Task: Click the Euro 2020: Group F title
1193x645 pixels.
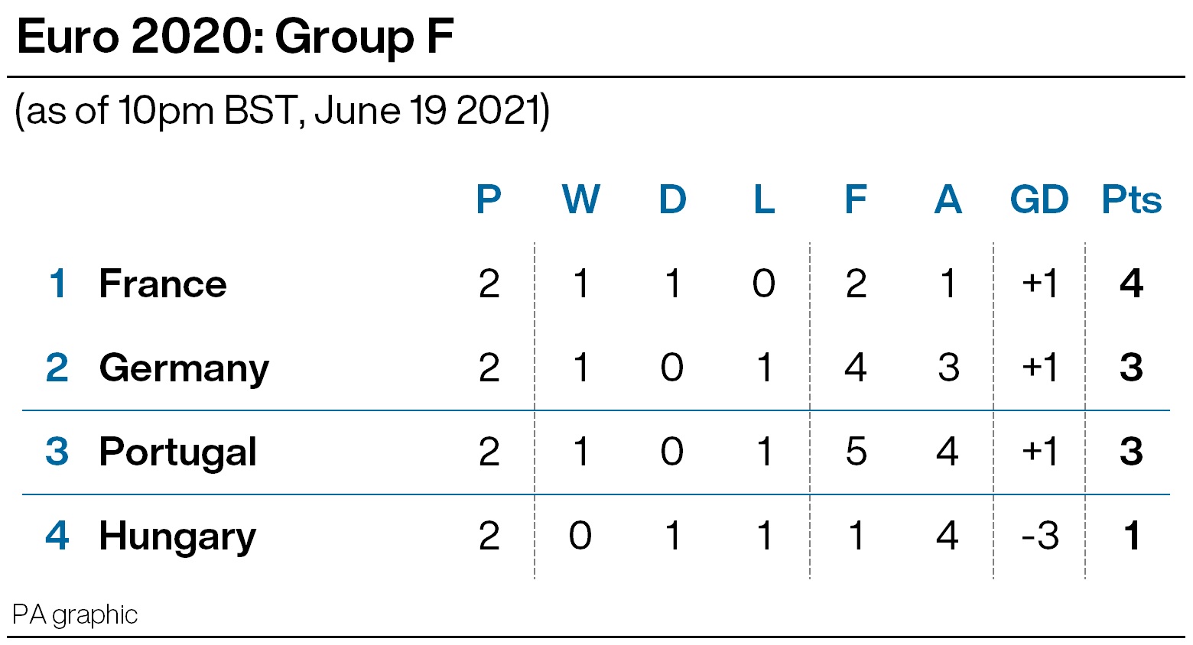Action: click(x=236, y=37)
